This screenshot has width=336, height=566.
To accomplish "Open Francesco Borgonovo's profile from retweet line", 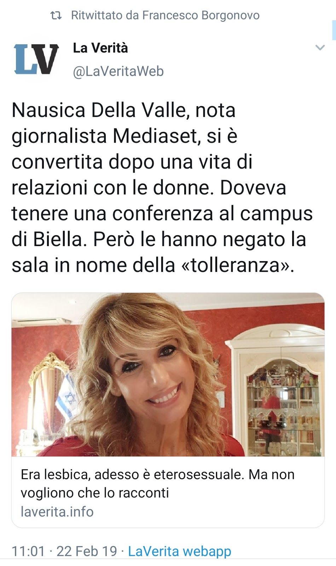I will click(201, 16).
